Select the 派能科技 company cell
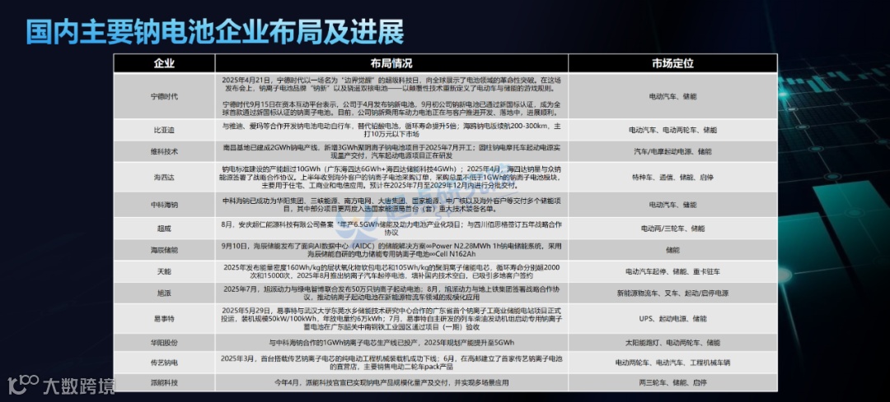890x402 pixels. [x=164, y=382]
